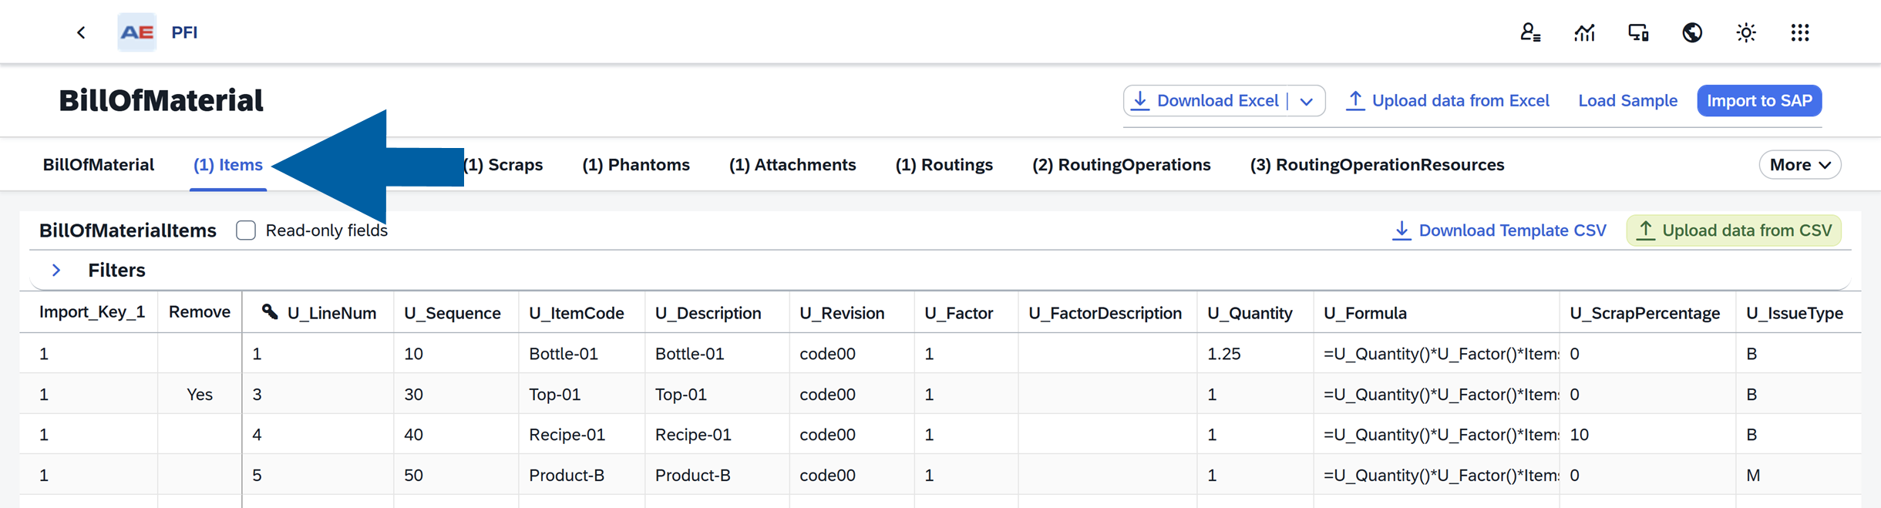Expand the Filters section
This screenshot has height=508, width=1881.
(56, 271)
